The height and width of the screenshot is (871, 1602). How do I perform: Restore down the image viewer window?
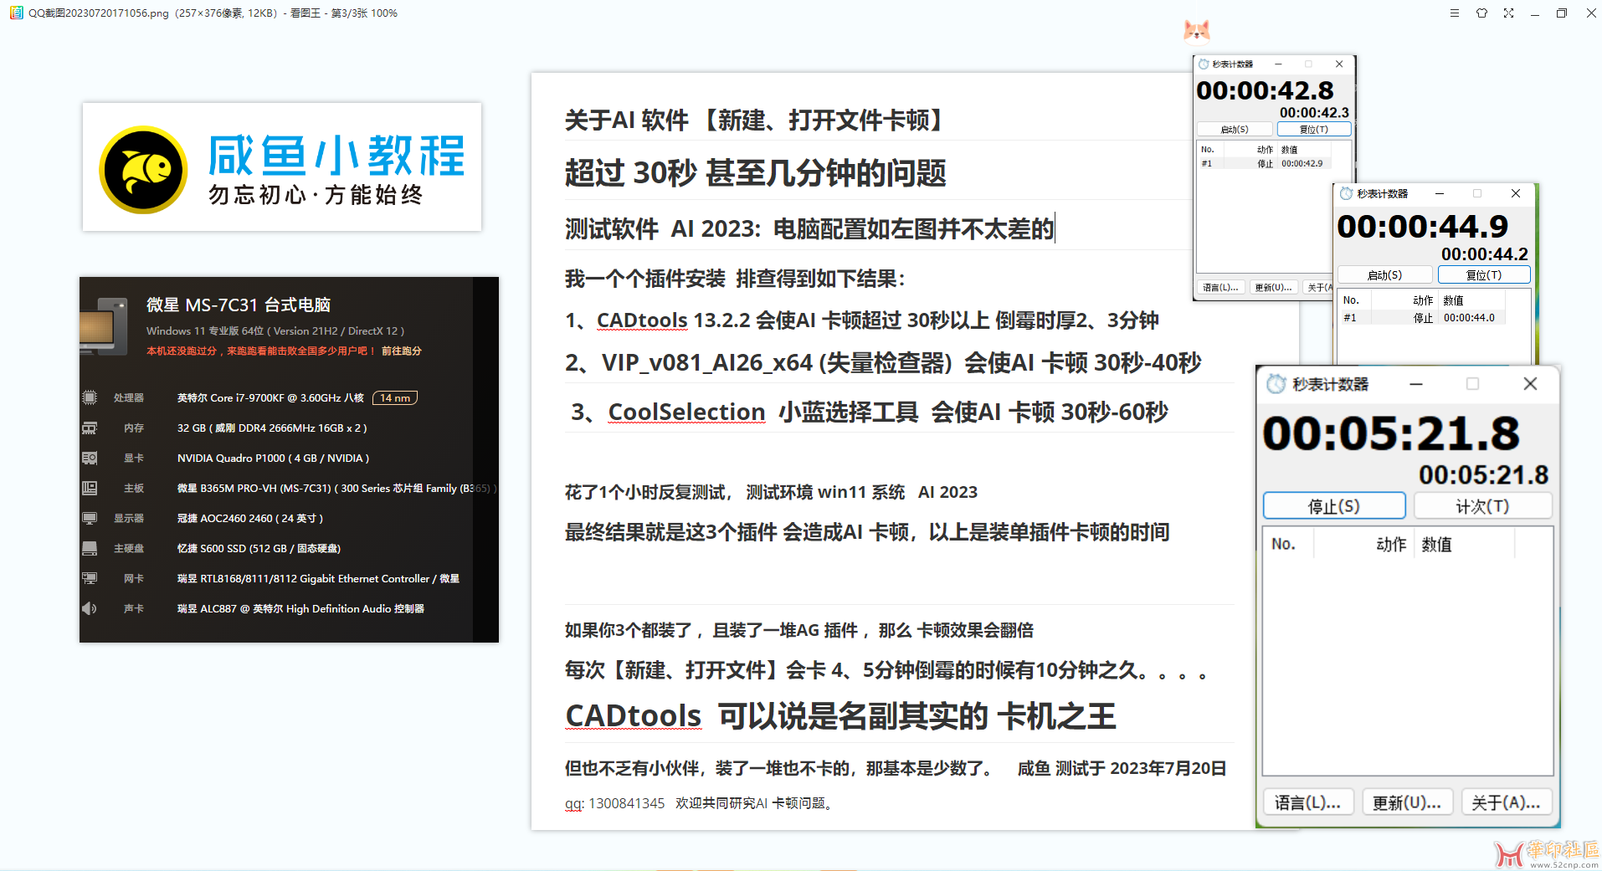click(1562, 13)
